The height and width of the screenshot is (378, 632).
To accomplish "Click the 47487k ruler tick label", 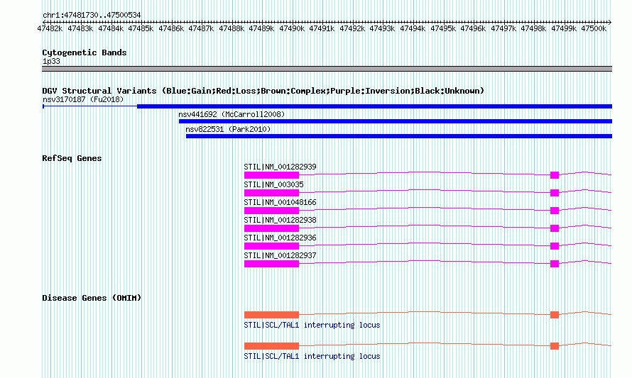I will (x=201, y=28).
